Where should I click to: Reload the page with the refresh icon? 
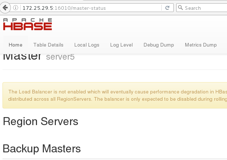(x=168, y=8)
